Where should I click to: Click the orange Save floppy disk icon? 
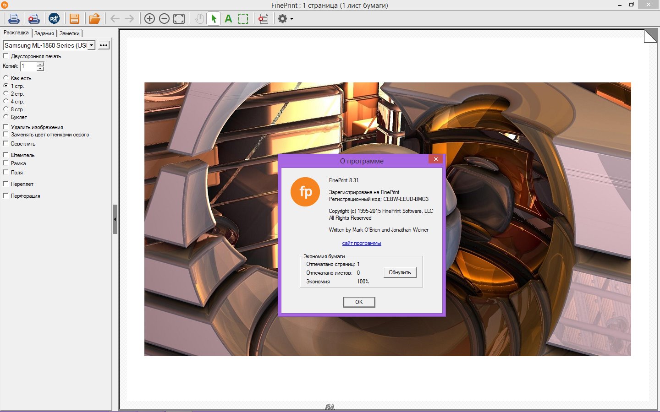coord(75,19)
